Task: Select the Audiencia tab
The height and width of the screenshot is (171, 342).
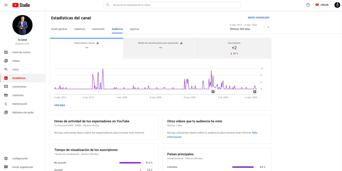Action: click(x=117, y=29)
